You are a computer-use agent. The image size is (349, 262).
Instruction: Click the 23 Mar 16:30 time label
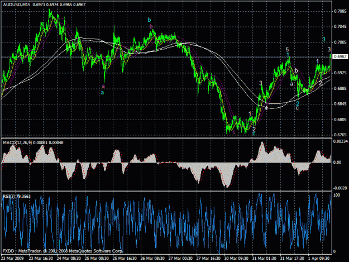pyautogui.click(x=41, y=259)
